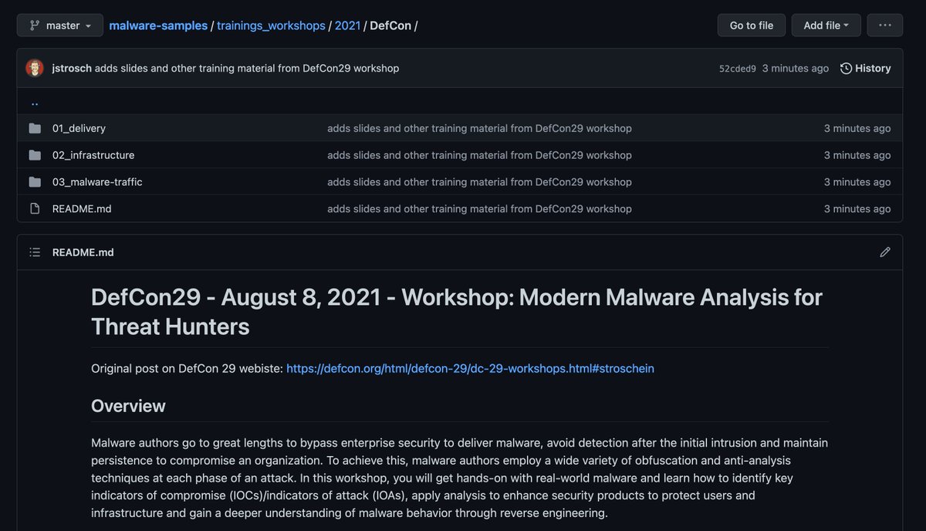
Task: Click 3 minutes ago in 01_delivery row
Action: pyautogui.click(x=857, y=128)
